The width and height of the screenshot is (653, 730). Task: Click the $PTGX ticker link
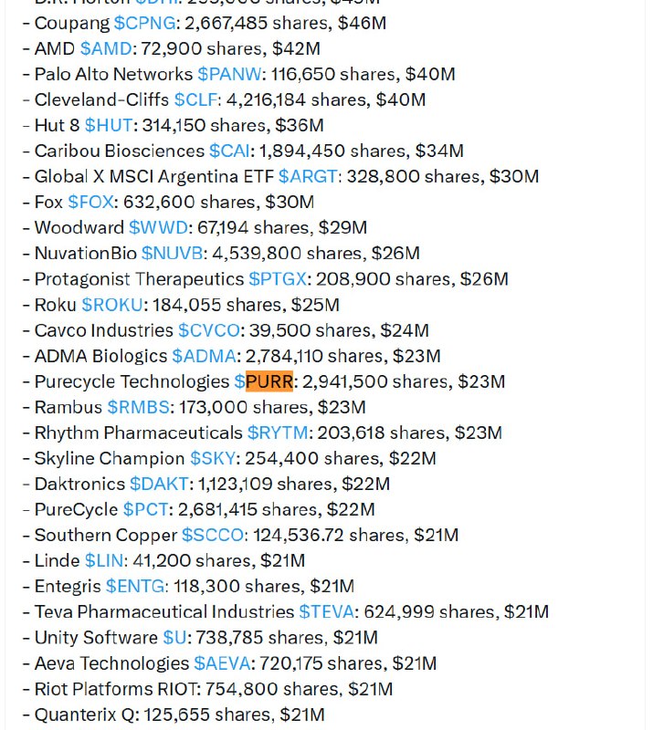tap(278, 279)
